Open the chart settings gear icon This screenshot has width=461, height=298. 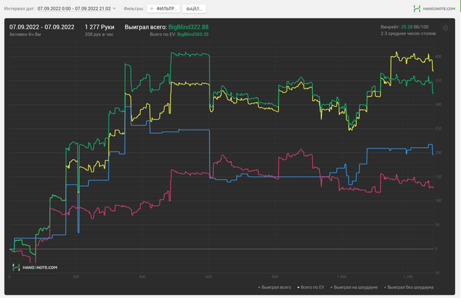click(x=445, y=28)
